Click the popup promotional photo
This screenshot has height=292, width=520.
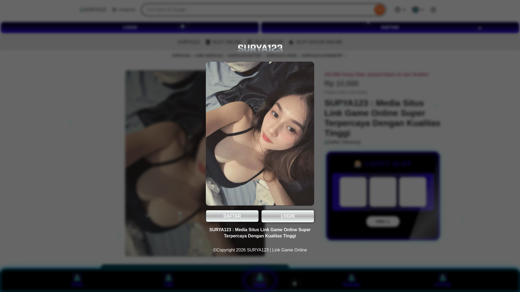(x=260, y=134)
